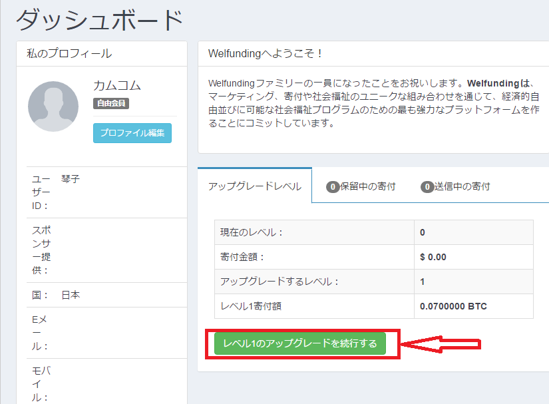
Task: Click the Welfunding welcome paragraph text
Action: [373, 103]
